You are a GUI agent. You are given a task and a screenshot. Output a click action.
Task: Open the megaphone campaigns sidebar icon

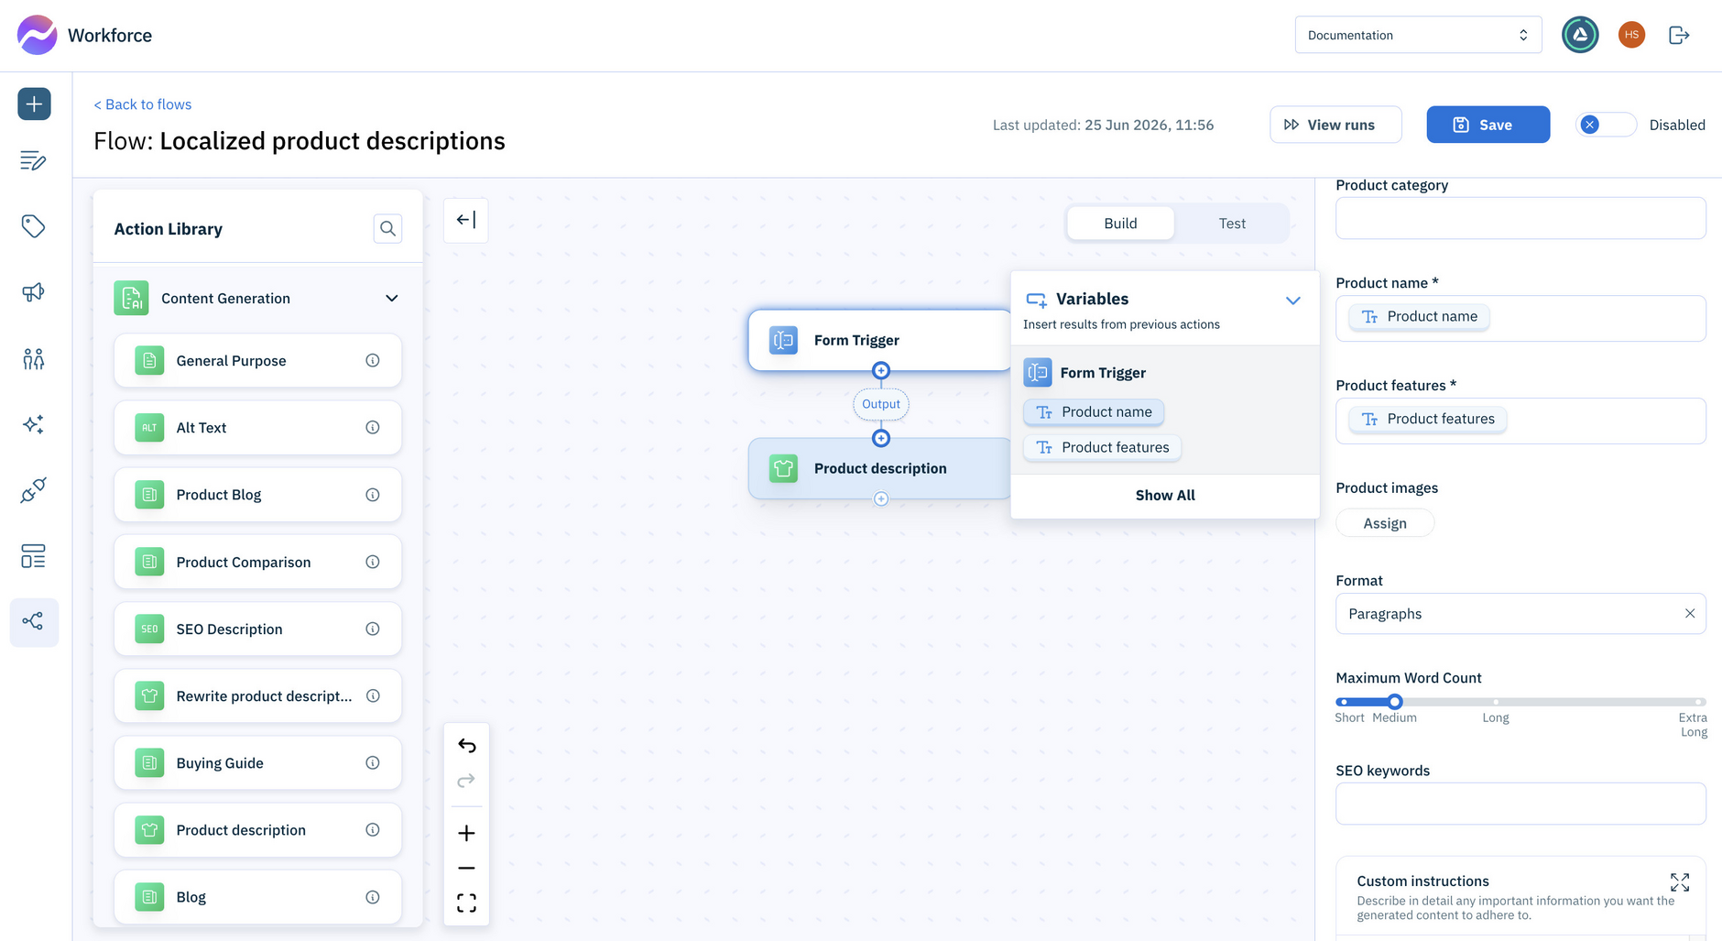click(33, 292)
